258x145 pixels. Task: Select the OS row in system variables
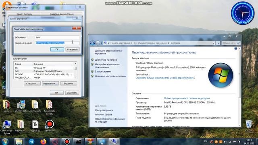pos(44,68)
